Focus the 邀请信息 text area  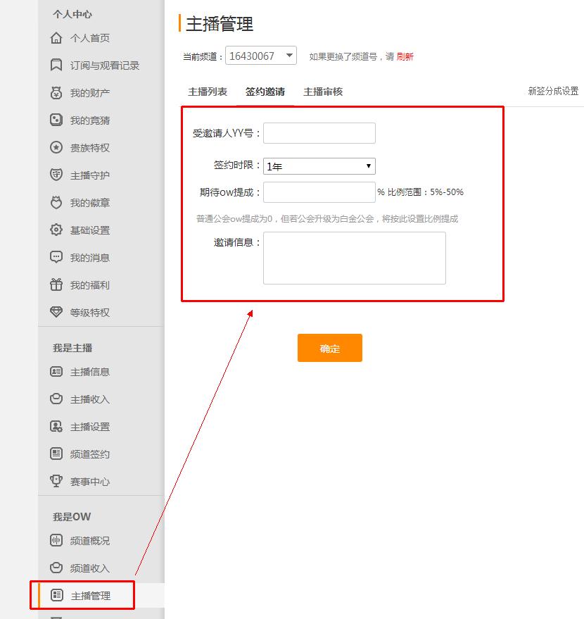click(354, 258)
